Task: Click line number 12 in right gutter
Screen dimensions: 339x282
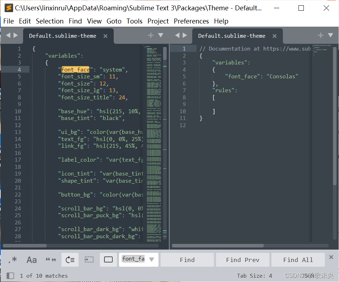Action: 183,125
